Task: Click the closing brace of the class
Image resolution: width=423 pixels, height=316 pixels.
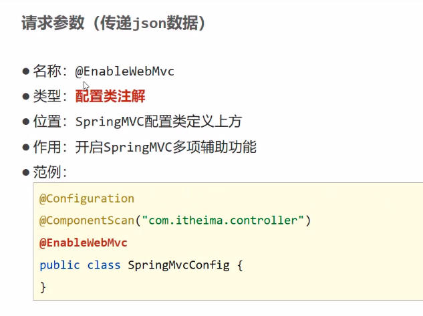Action: 43,287
